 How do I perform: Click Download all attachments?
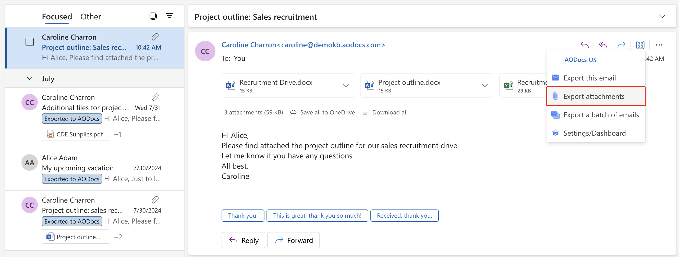tap(385, 112)
